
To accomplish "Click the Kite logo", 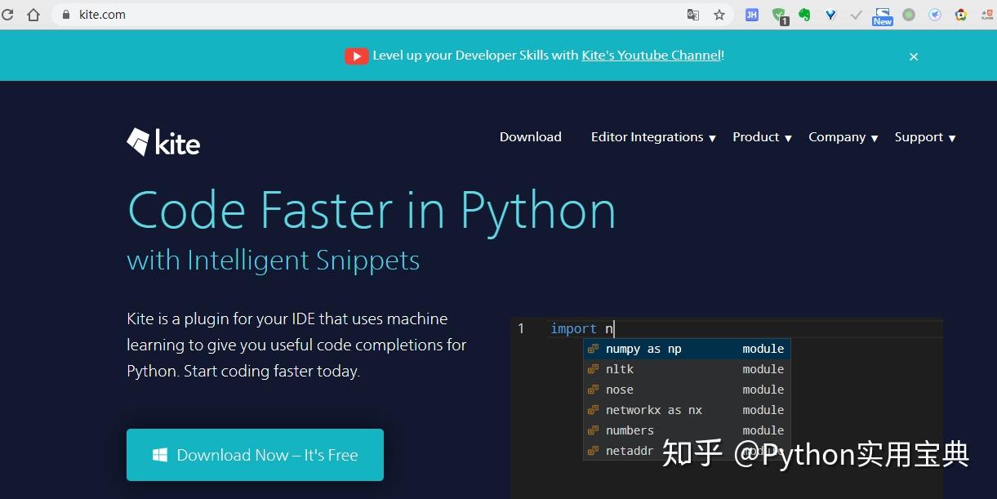I will click(162, 141).
